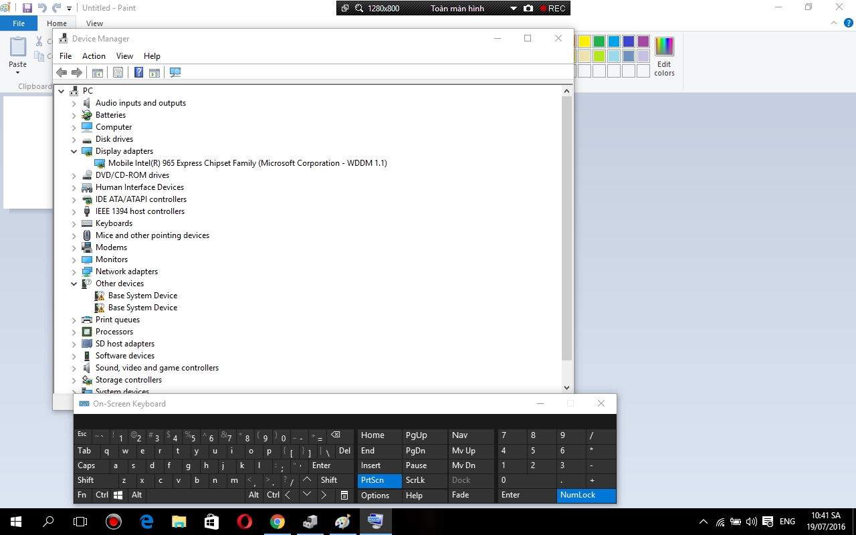Open the Help menu in Device Manager

pyautogui.click(x=152, y=56)
